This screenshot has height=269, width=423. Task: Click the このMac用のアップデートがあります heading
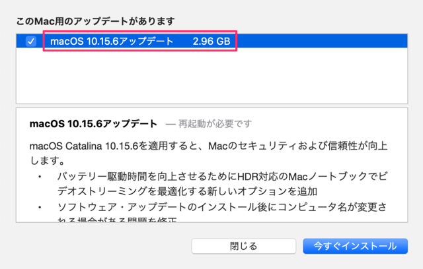[x=95, y=21]
